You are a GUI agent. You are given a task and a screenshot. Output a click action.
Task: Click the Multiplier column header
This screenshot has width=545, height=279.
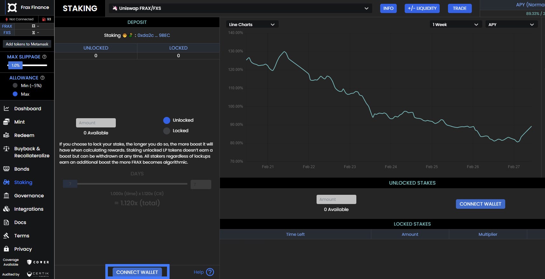[x=488, y=234]
